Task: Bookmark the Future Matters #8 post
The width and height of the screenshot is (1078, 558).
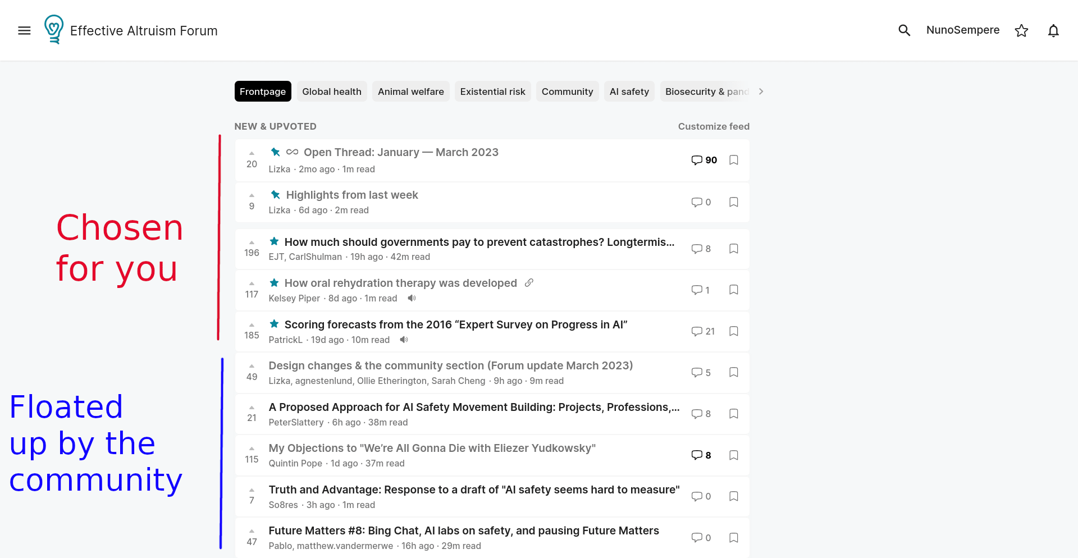Action: click(x=733, y=538)
